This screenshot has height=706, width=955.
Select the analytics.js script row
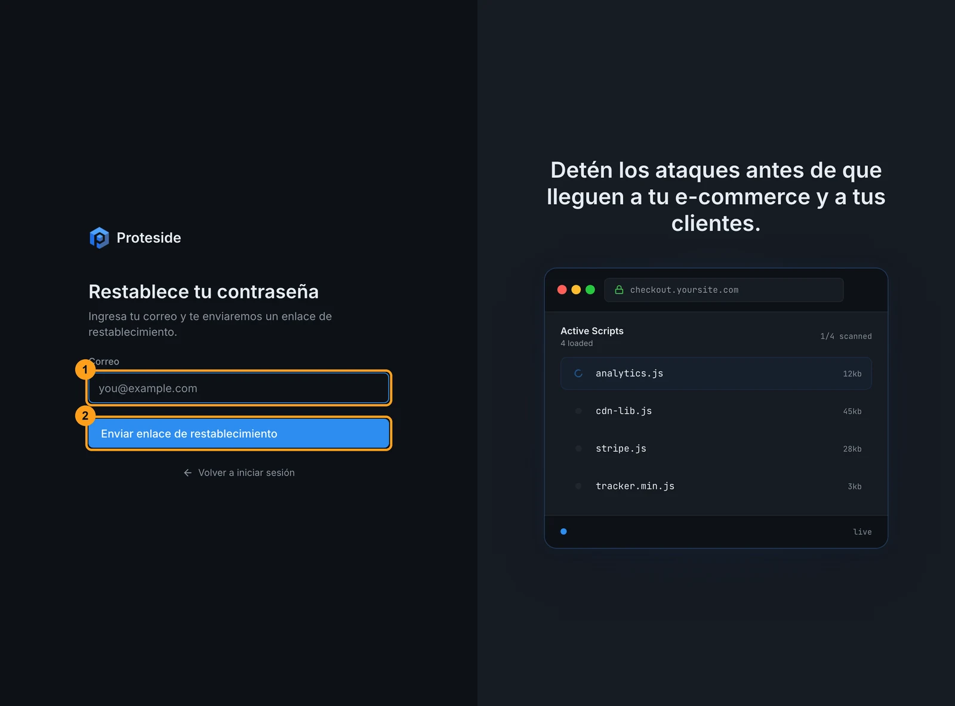point(716,373)
